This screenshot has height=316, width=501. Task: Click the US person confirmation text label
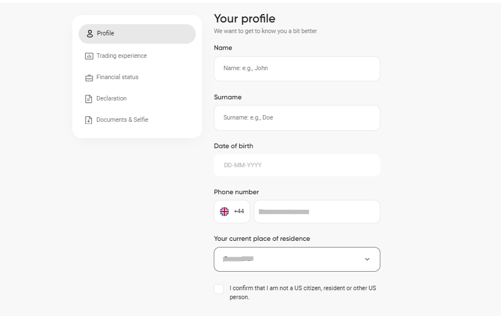(x=302, y=292)
